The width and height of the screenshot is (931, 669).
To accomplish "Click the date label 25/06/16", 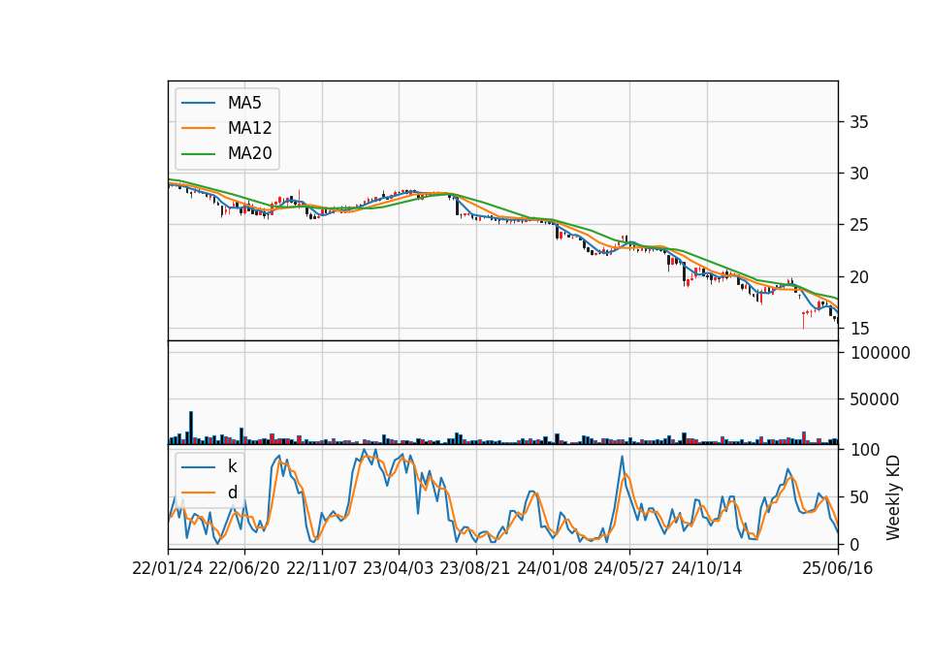I will click(x=838, y=568).
